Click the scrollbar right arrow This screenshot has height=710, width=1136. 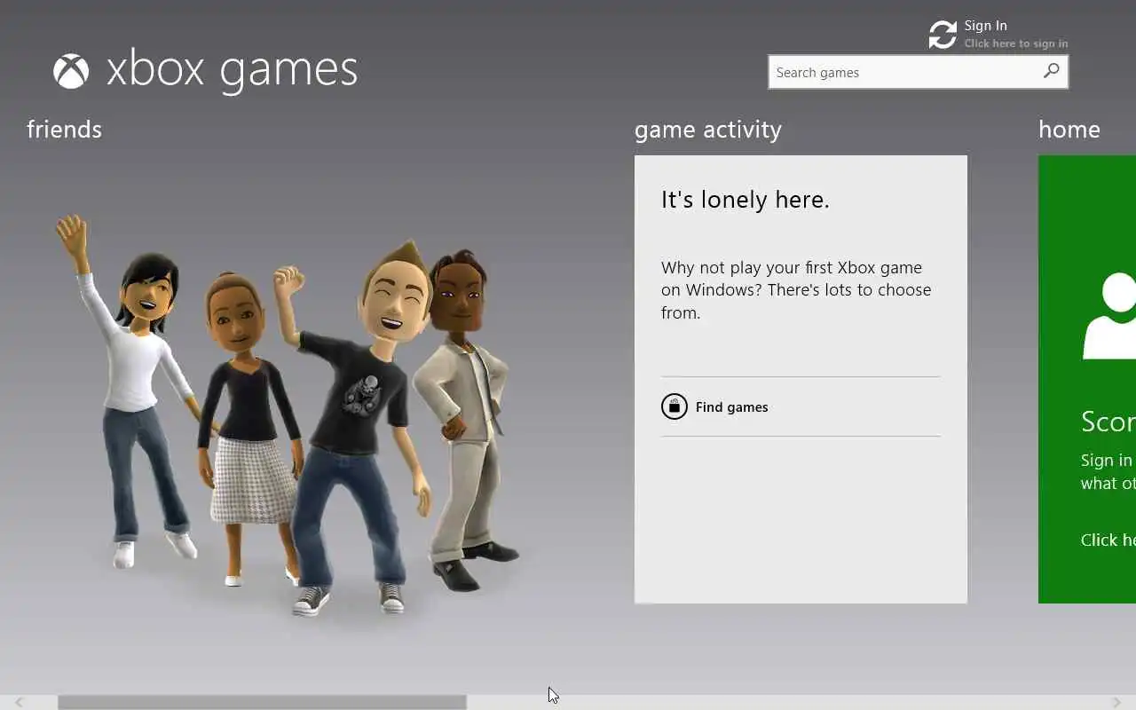point(1116,702)
